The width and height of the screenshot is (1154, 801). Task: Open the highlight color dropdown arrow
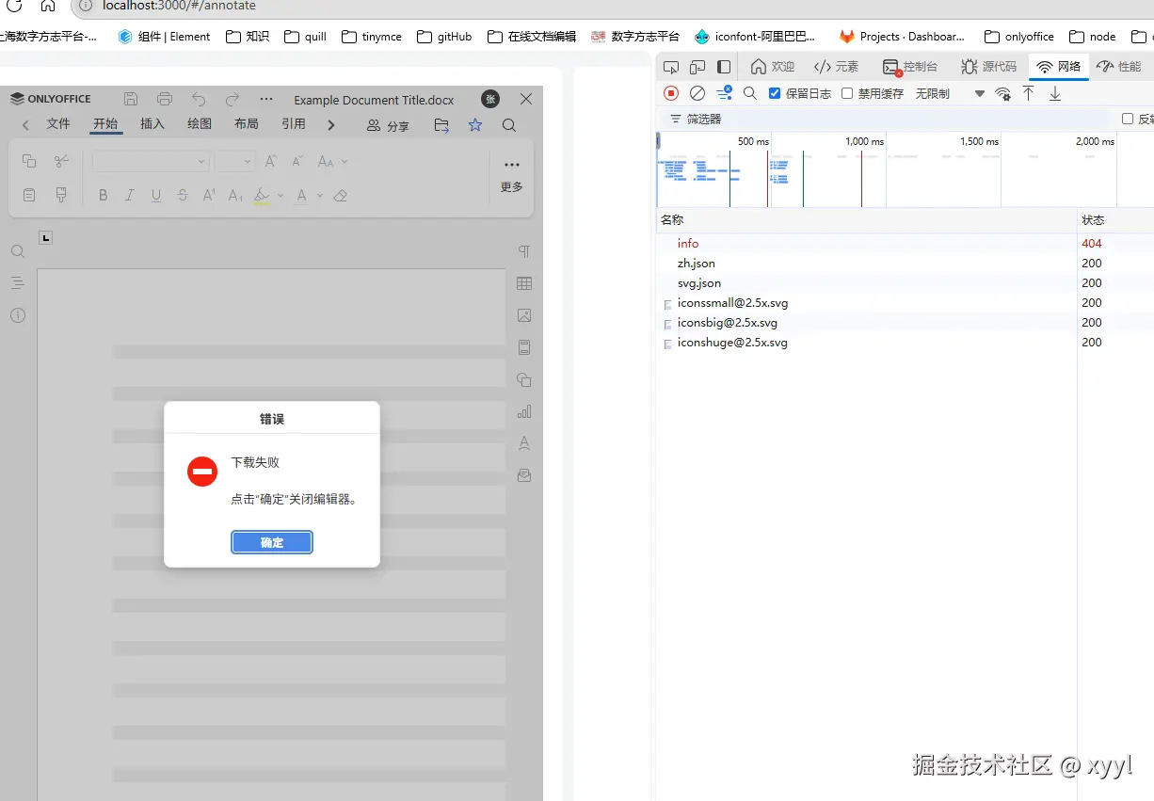coord(280,196)
